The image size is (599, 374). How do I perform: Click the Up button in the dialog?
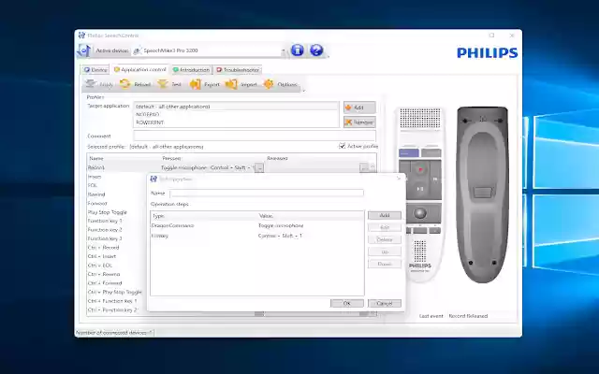point(385,252)
